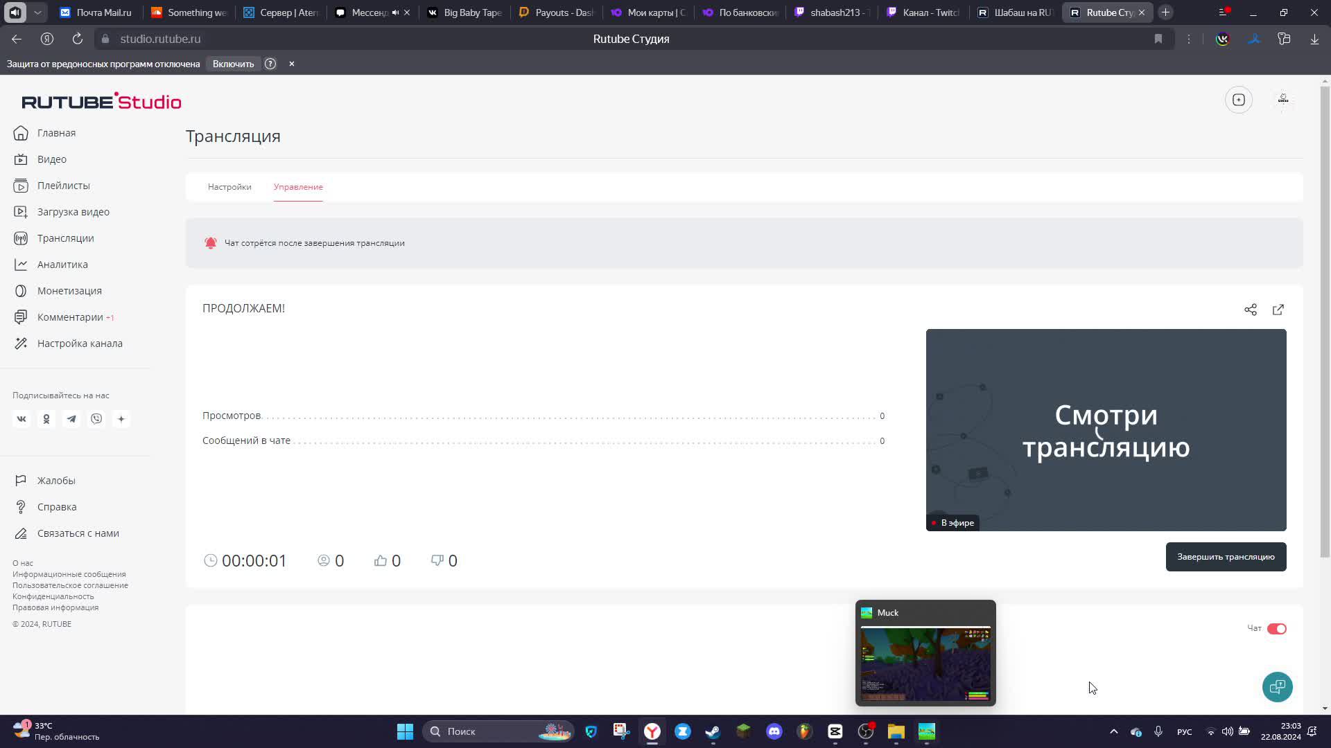Screen dimensions: 1331x748
Task: Open File Explorer from the taskbar
Action: 896,731
